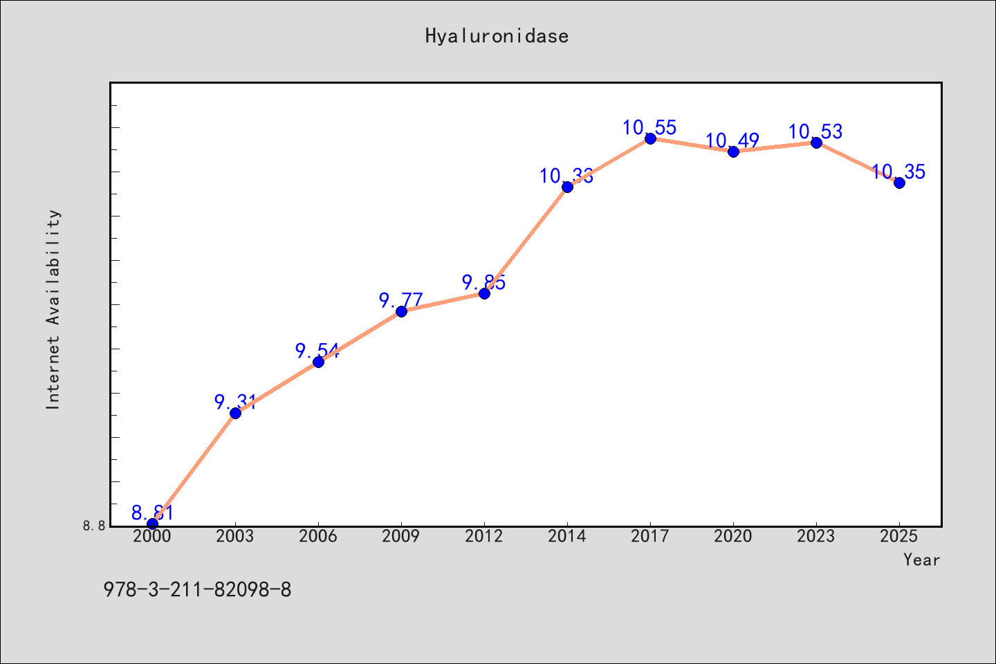Click the ISBN text 978-3-211-82098-8

(197, 590)
